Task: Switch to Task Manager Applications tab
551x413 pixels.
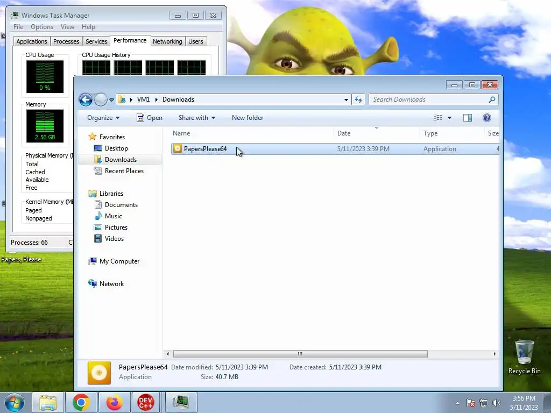Action: tap(32, 41)
